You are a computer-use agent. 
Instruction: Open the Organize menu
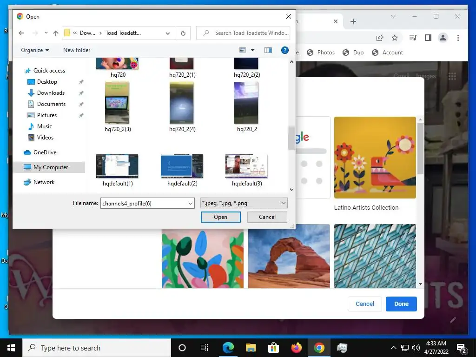[34, 50]
